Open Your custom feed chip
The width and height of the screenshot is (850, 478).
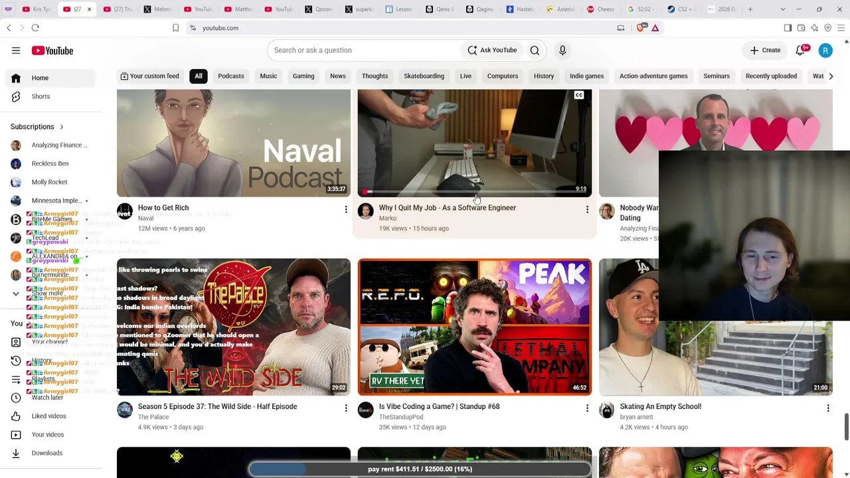(x=149, y=76)
